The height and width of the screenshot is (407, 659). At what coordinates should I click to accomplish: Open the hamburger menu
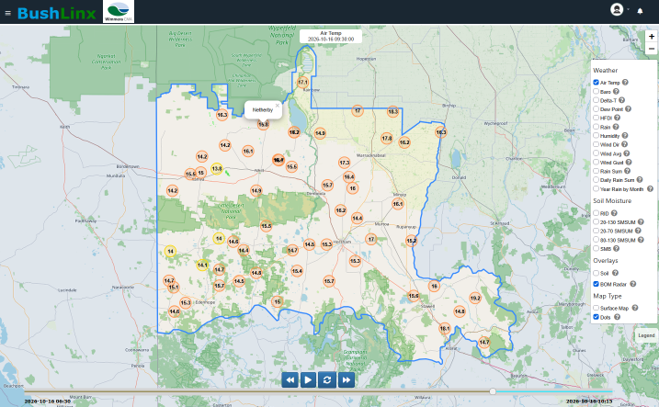(x=7, y=13)
